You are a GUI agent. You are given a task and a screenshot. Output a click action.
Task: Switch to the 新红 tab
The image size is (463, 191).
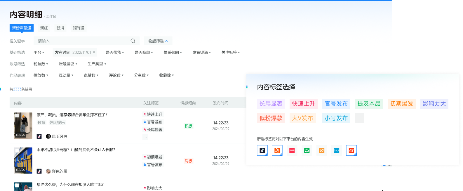(44, 28)
